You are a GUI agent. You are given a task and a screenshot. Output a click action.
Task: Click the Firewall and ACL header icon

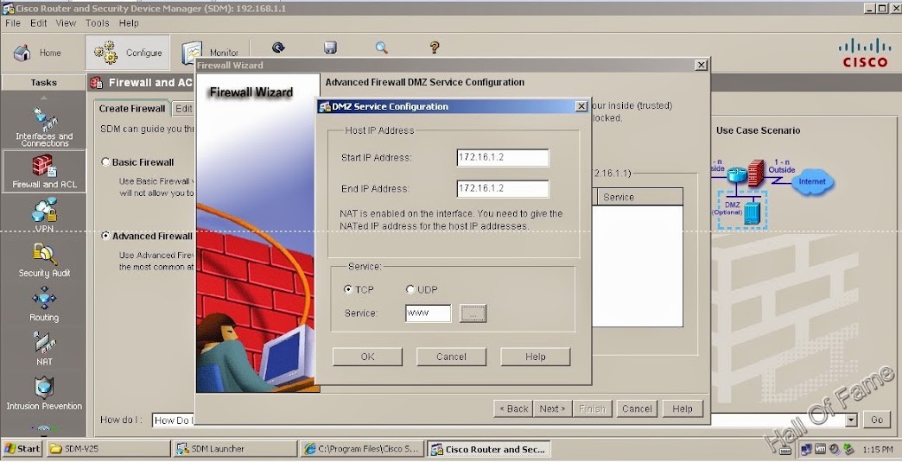click(x=97, y=83)
